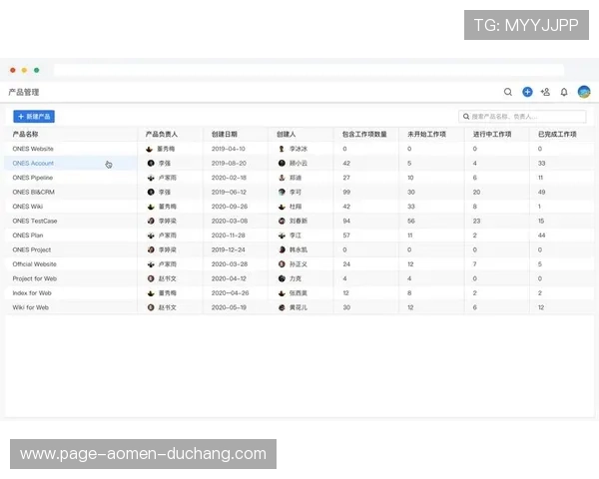The image size is (599, 479).
Task: Sort by 创建人 column header
Action: [x=287, y=134]
